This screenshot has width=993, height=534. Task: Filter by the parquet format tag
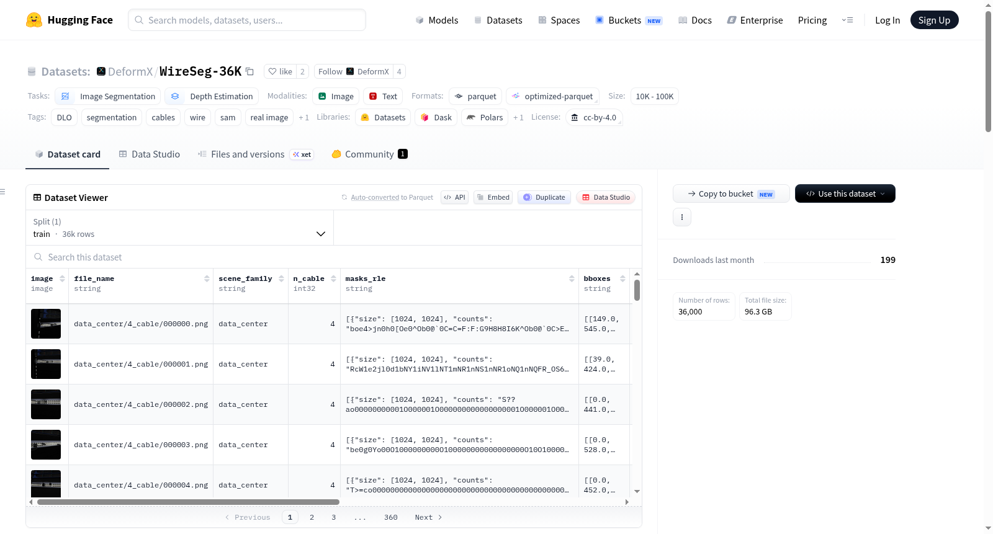tap(475, 96)
